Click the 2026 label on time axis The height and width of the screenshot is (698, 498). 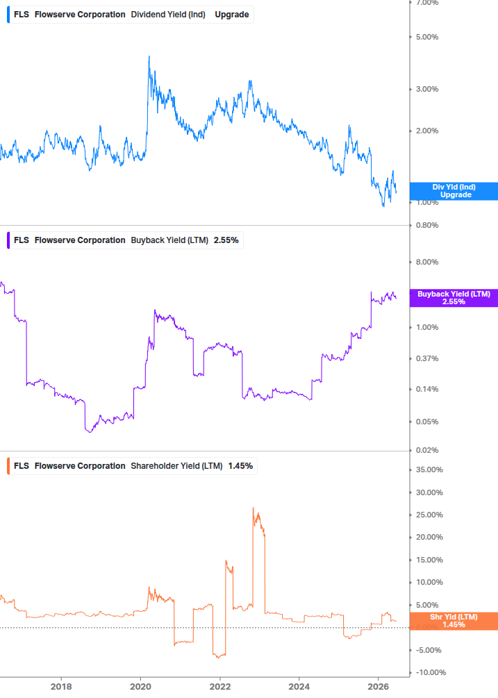pos(379,686)
